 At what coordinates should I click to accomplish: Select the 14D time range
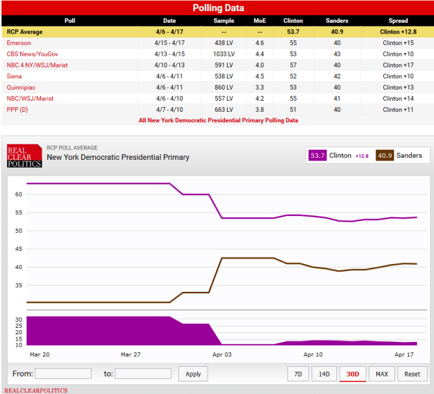coord(324,374)
